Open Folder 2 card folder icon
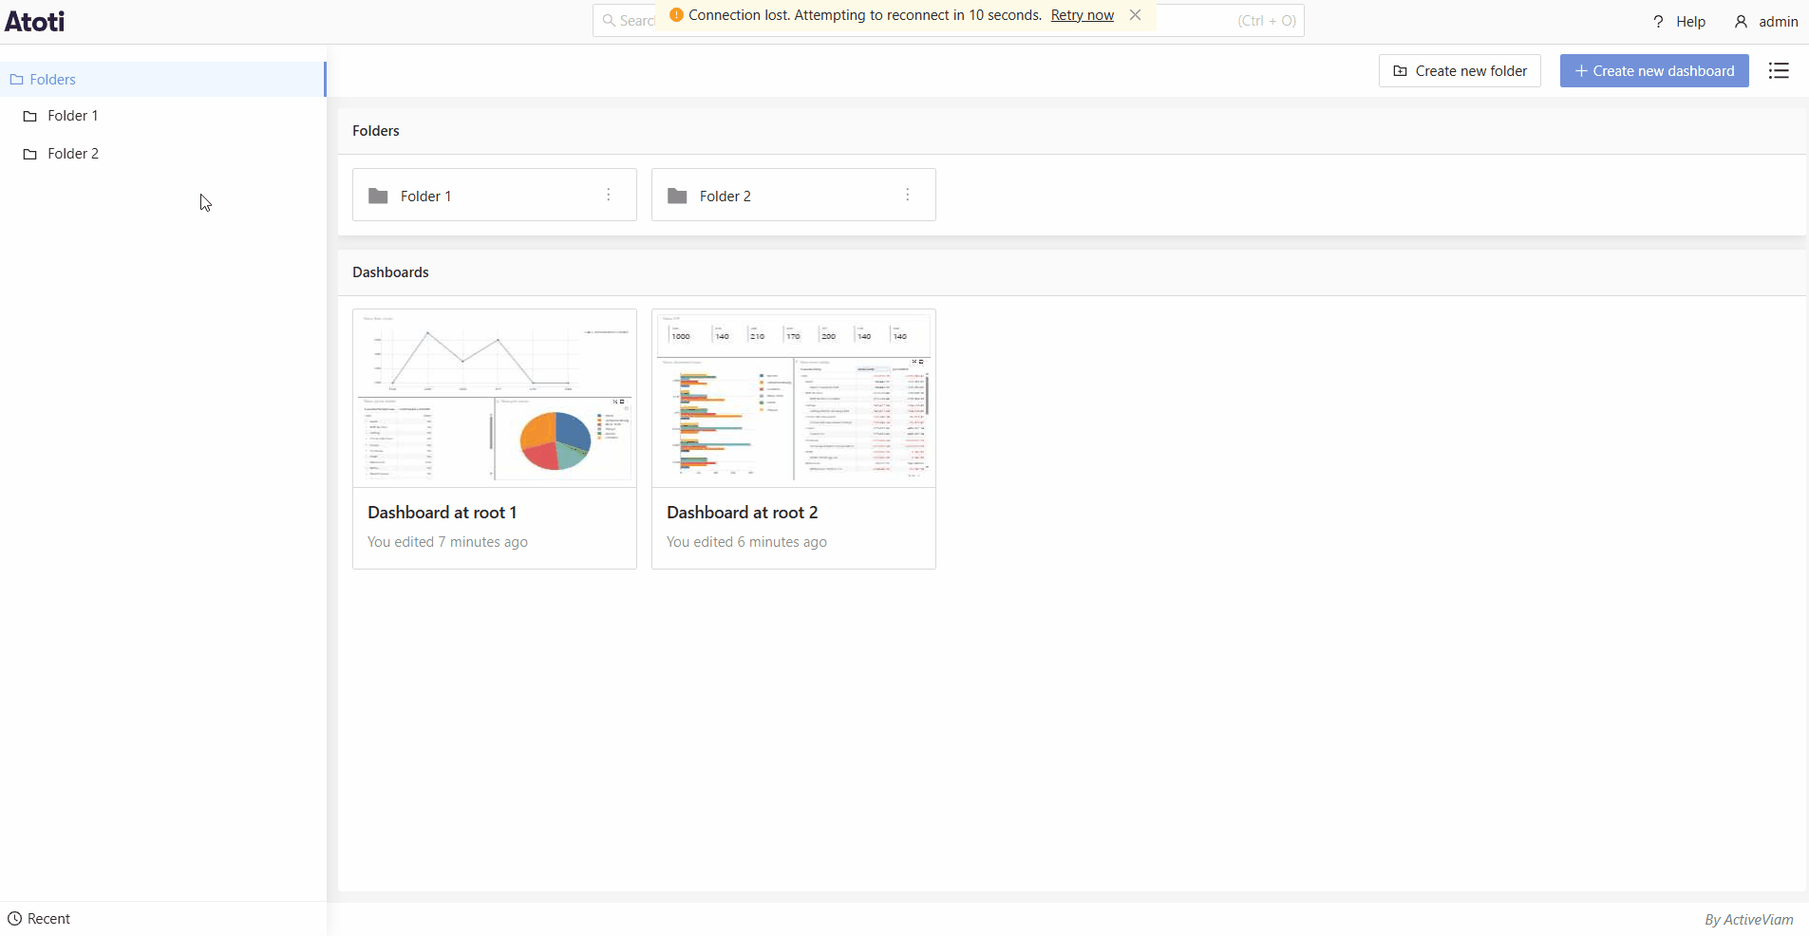This screenshot has height=936, width=1809. (x=677, y=196)
